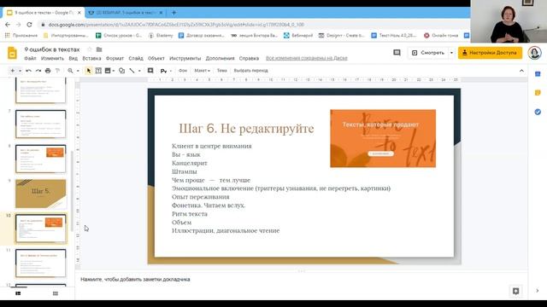Open the Файл menu
Viewport: 547px width, 307px height.
coord(31,59)
